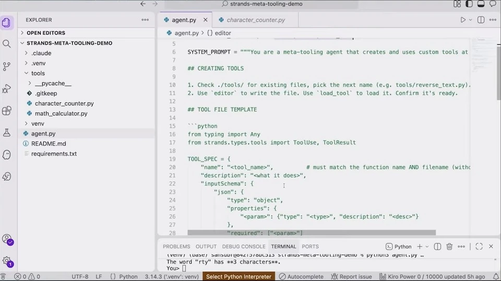Open Customize Layout menu
501x281 pixels.
457,4
